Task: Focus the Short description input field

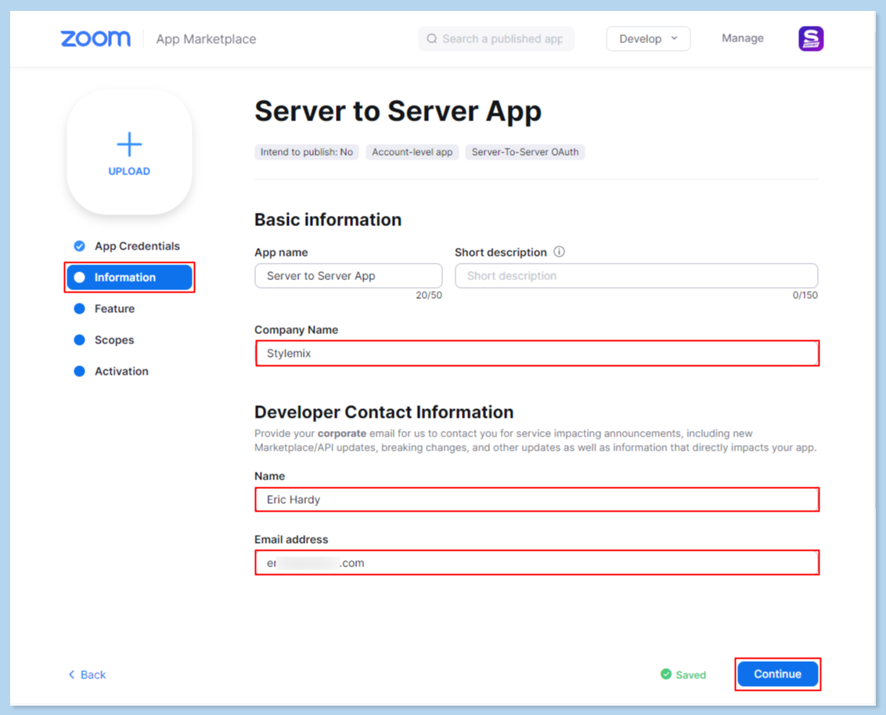Action: pyautogui.click(x=636, y=276)
